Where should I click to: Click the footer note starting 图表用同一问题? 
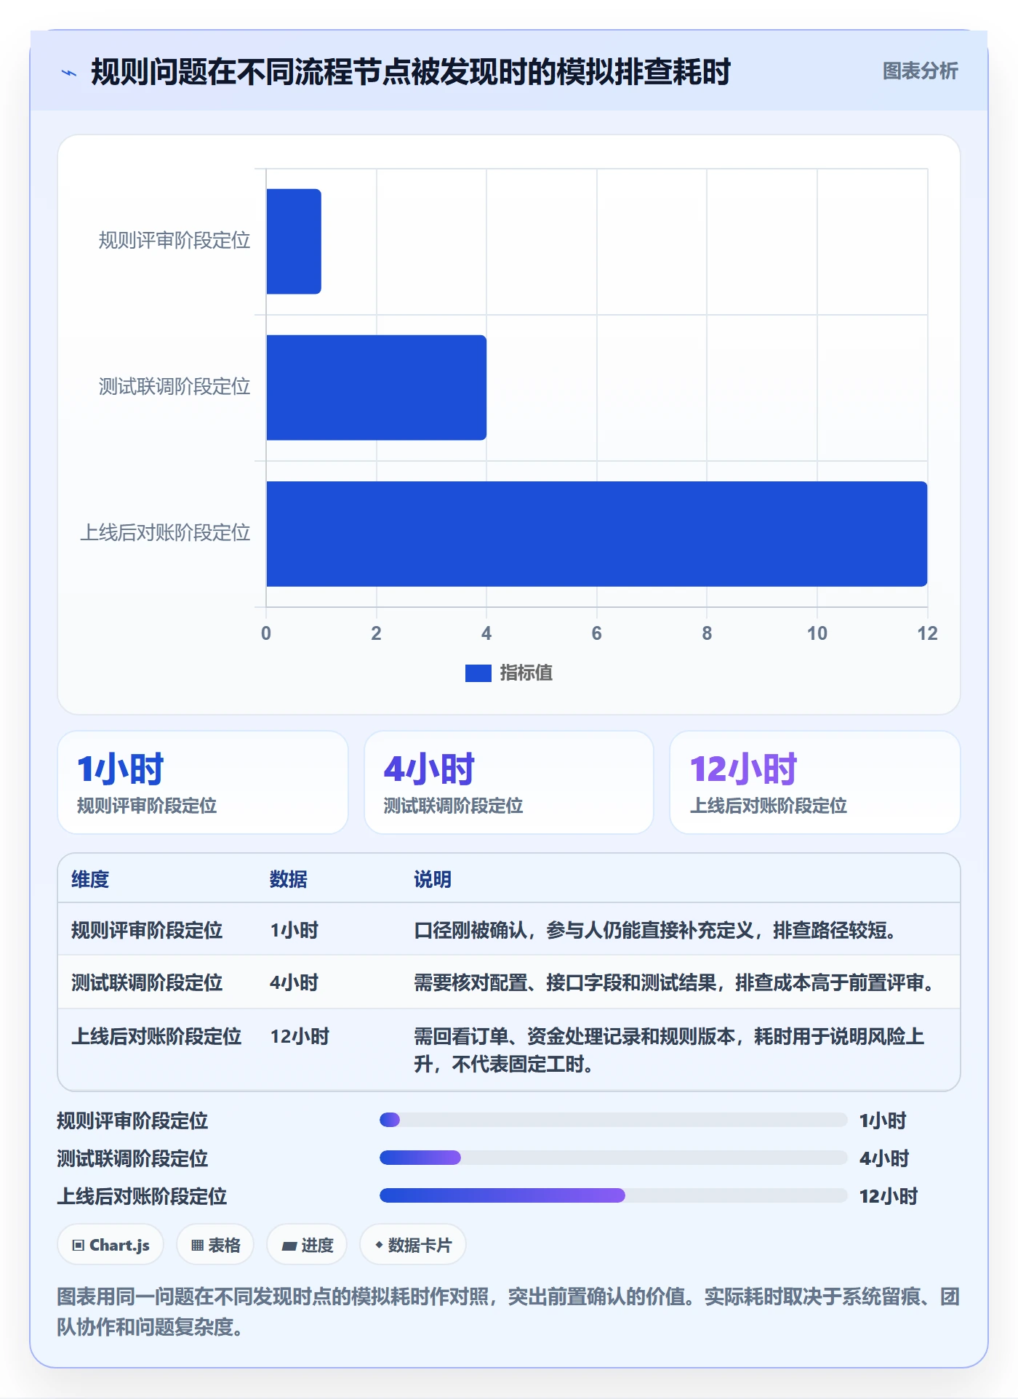pyautogui.click(x=508, y=1311)
